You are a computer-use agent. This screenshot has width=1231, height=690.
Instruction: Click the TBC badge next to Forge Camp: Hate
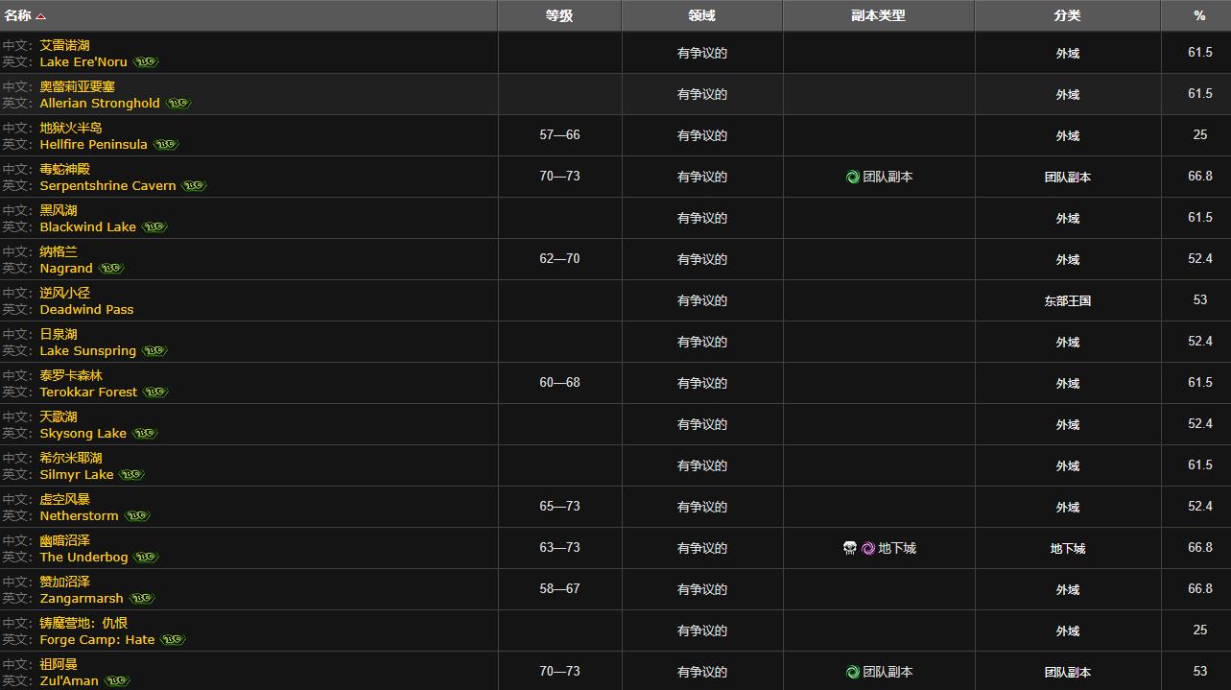pos(173,640)
